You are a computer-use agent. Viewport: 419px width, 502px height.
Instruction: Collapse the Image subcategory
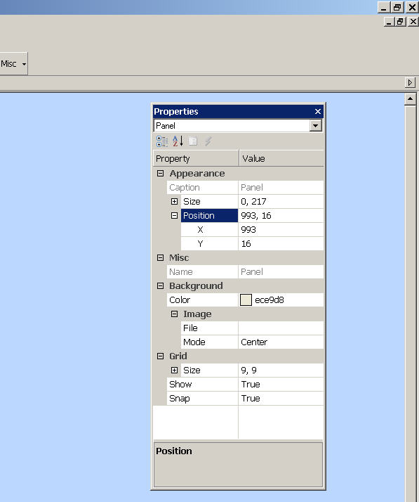pos(174,314)
